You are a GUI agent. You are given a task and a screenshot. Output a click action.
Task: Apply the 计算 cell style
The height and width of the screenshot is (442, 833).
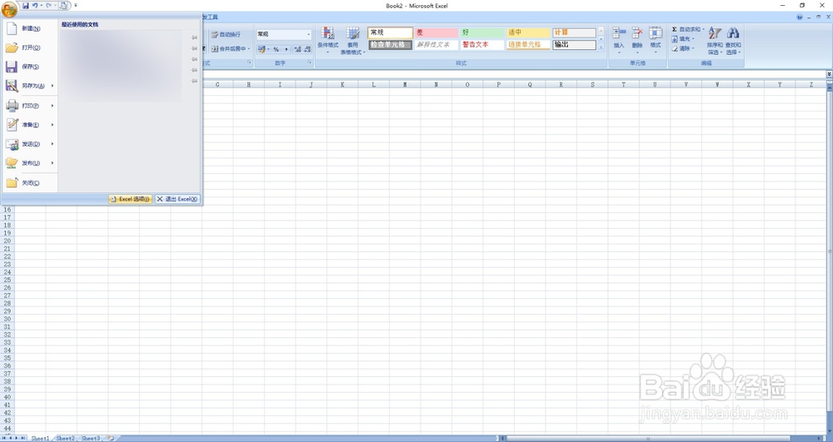click(x=574, y=33)
